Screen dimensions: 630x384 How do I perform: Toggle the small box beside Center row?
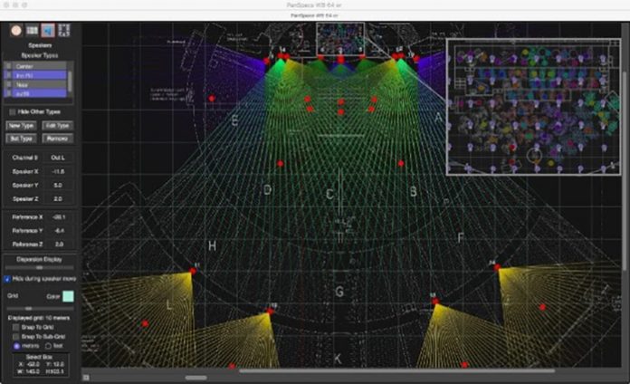point(9,66)
